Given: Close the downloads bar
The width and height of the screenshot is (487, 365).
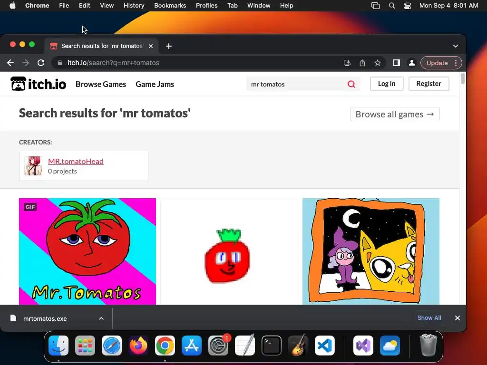Looking at the screenshot, I should pyautogui.click(x=457, y=318).
